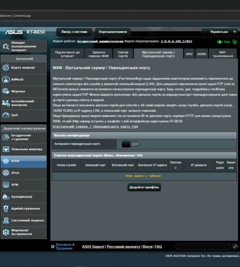
Task: Click the Допомога & Підтримка text
Action: (x=65, y=247)
